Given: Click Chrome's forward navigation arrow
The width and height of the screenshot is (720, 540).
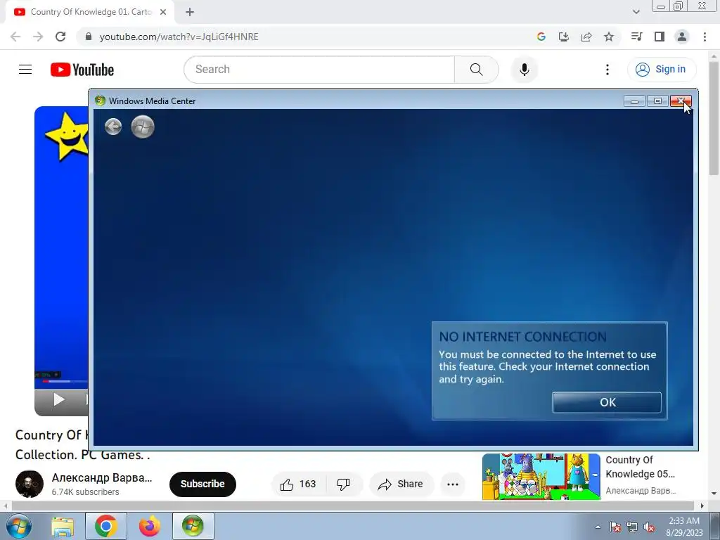Looking at the screenshot, I should 38,37.
